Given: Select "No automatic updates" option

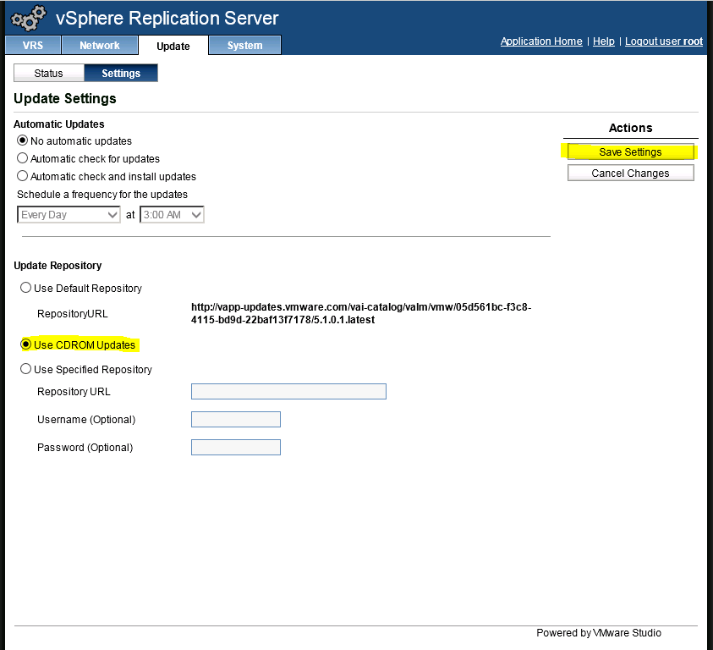Looking at the screenshot, I should point(23,140).
